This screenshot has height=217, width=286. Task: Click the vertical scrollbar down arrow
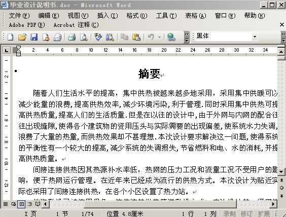click(x=281, y=171)
